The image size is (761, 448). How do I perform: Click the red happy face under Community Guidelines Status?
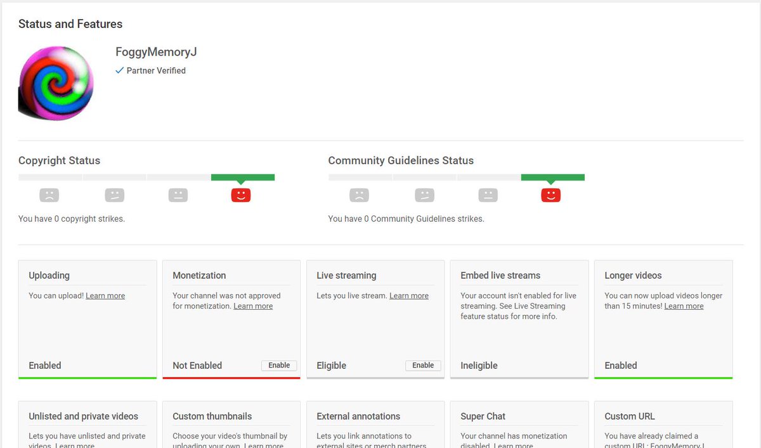[551, 195]
